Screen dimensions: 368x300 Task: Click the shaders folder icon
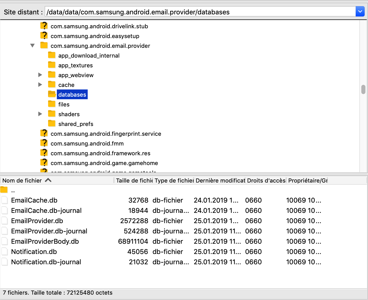click(x=52, y=114)
